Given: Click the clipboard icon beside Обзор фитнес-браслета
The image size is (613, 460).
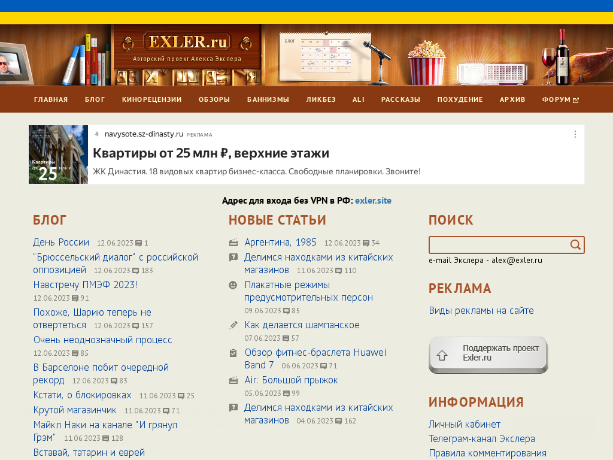Looking at the screenshot, I should click(233, 353).
